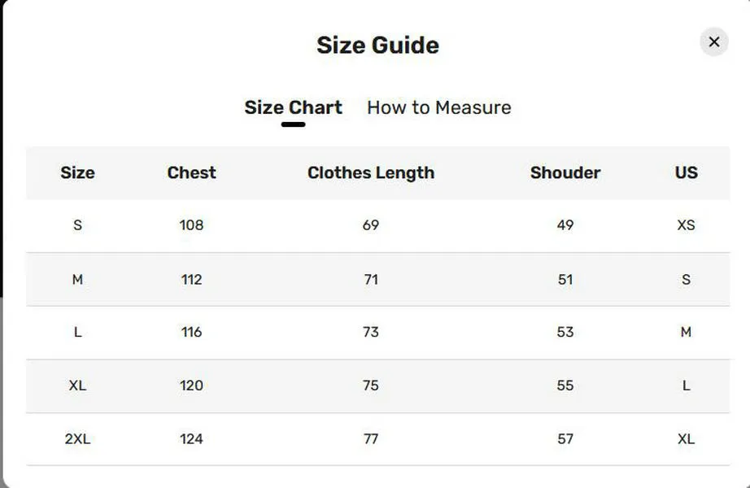Image resolution: width=750 pixels, height=488 pixels.
Task: Select the S size row label
Action: click(77, 225)
